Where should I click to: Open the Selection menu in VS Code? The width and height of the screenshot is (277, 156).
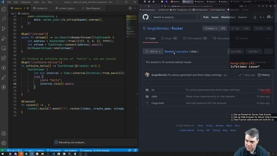pyautogui.click(x=26, y=2)
